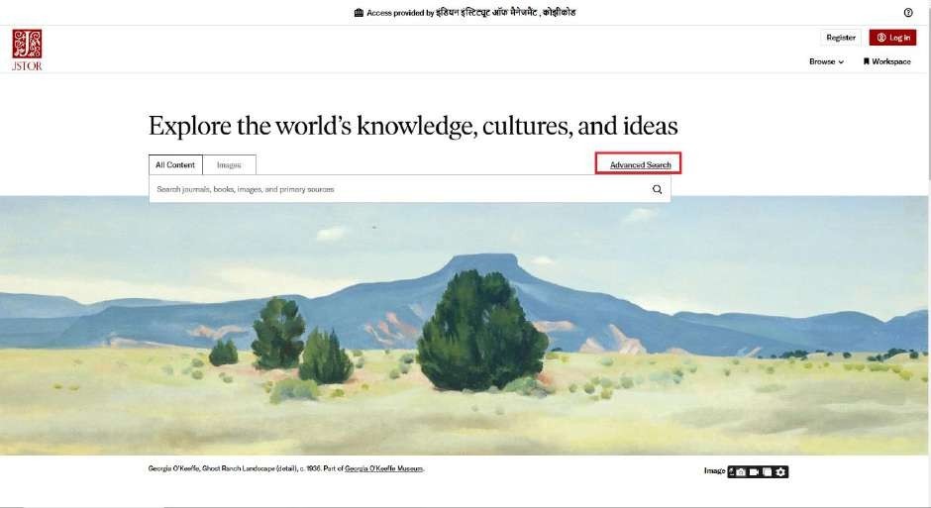Open the Georgia O'Keeffe Museum link
This screenshot has height=508, width=931.
coord(384,468)
